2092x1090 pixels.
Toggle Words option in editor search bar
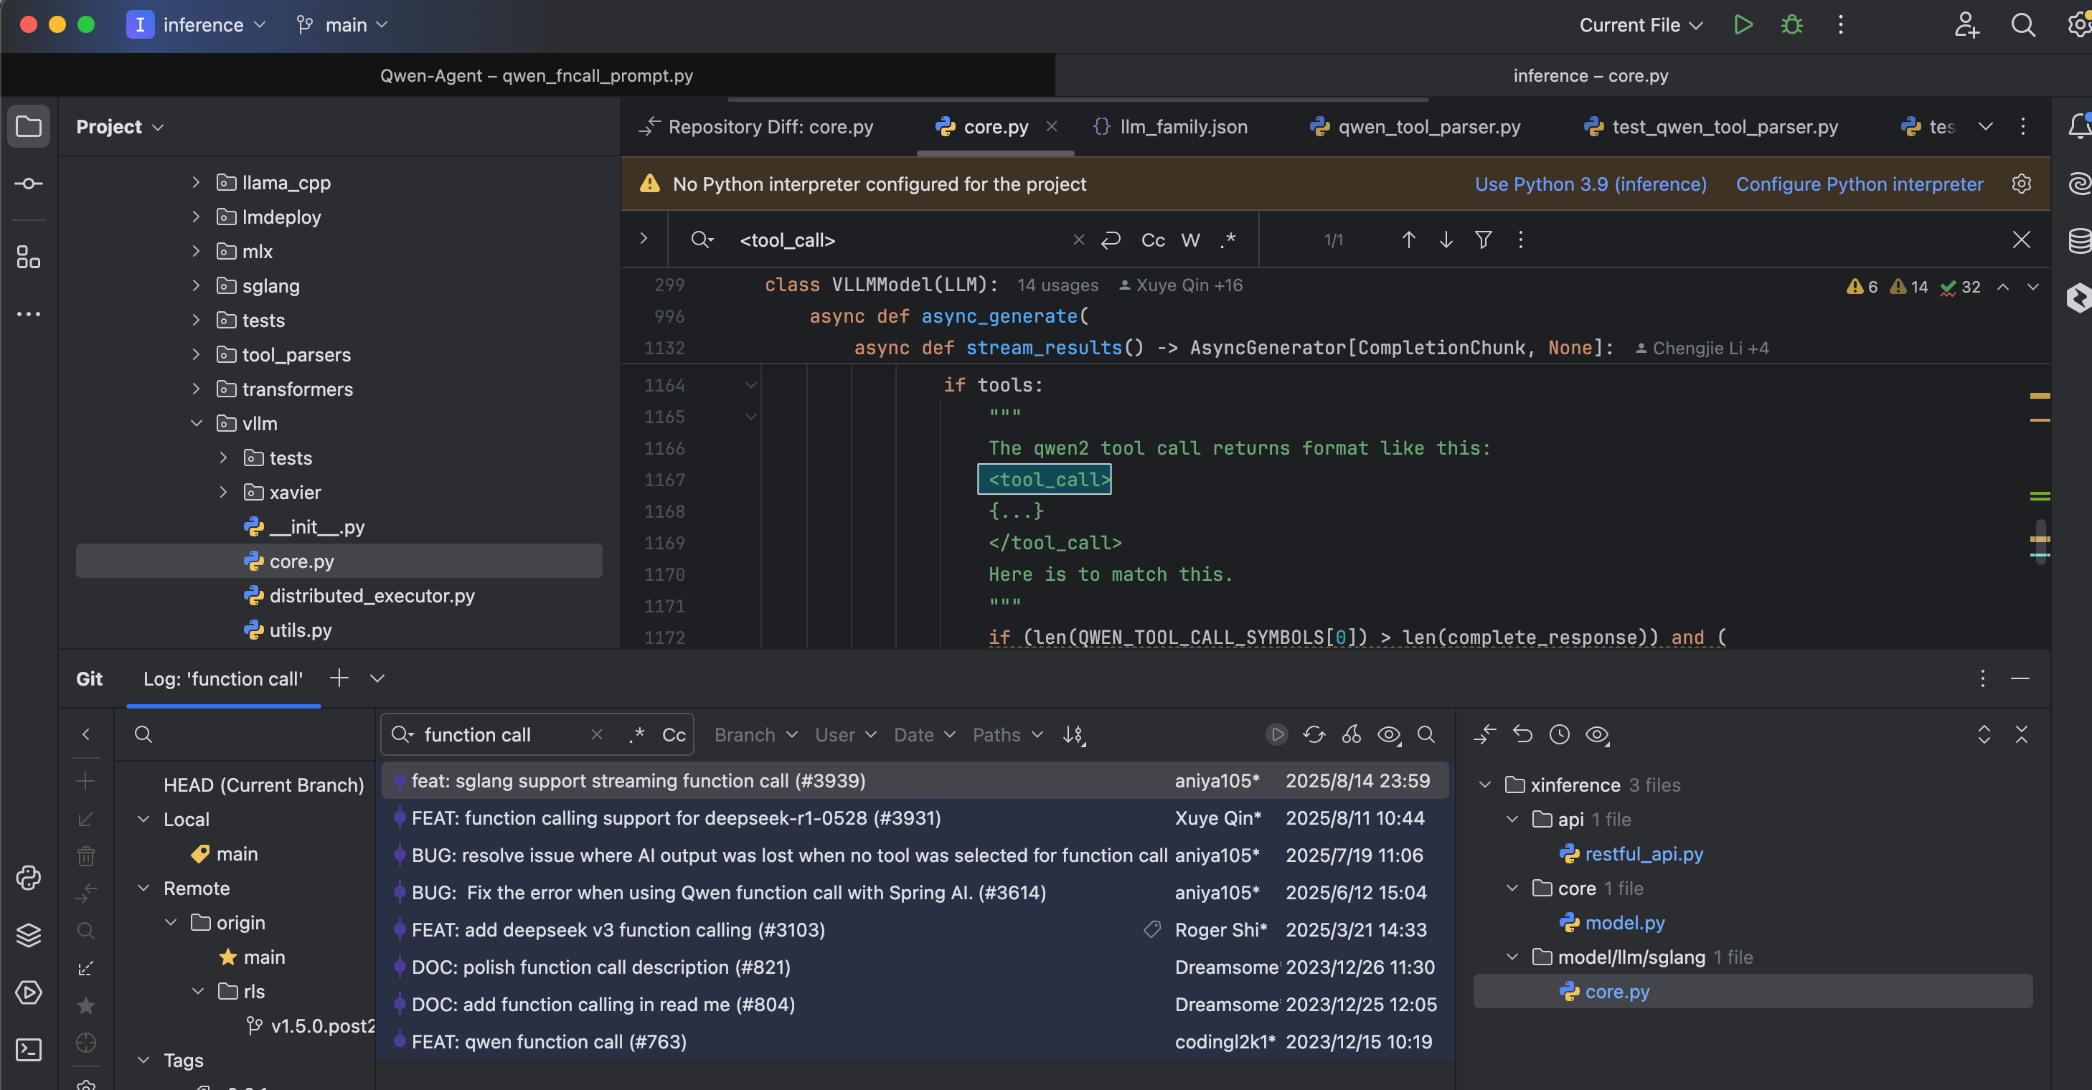click(x=1189, y=240)
